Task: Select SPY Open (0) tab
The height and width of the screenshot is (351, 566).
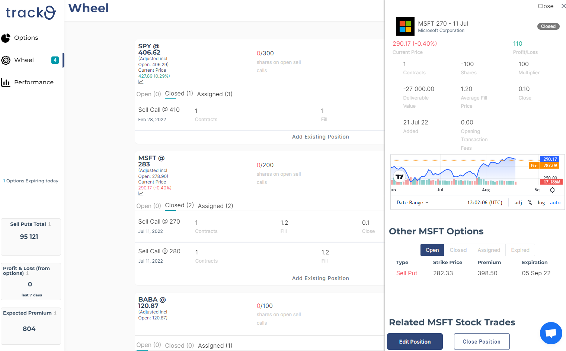Action: pos(148,94)
